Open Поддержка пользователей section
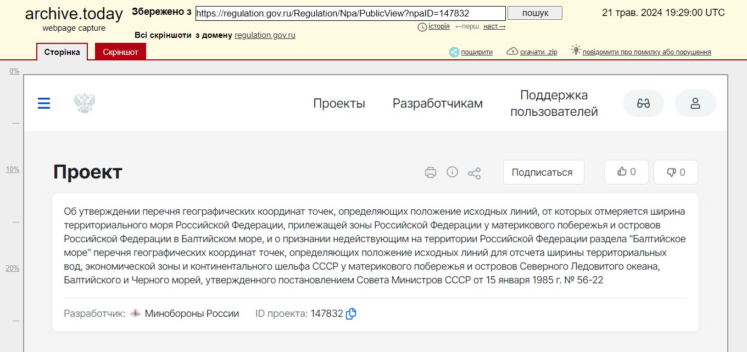This screenshot has width=747, height=352. (x=554, y=103)
